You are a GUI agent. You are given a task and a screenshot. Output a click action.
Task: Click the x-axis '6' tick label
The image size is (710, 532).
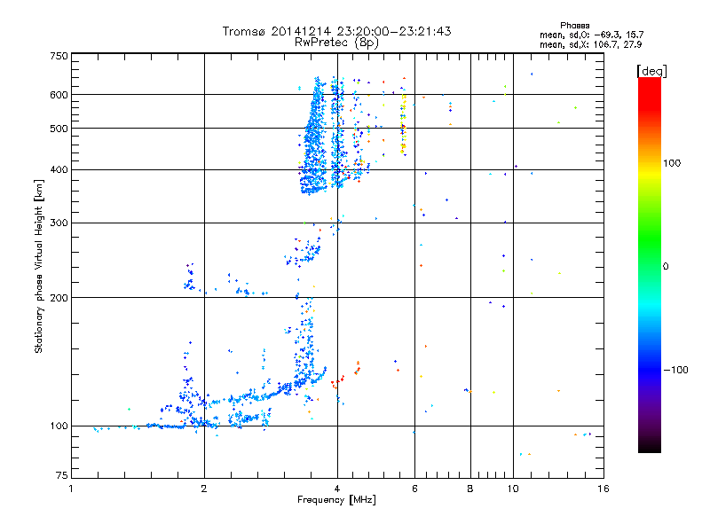point(414,489)
